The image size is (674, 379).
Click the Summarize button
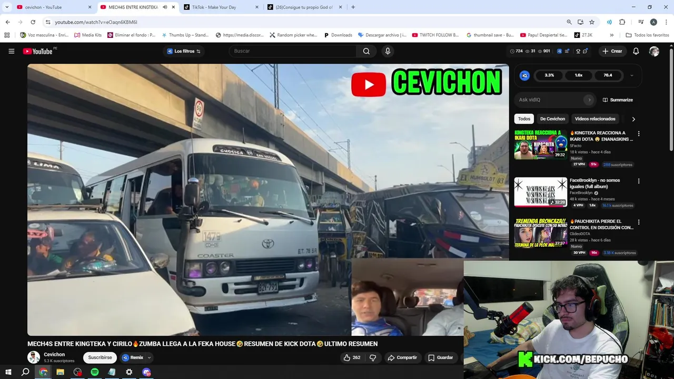(x=618, y=100)
